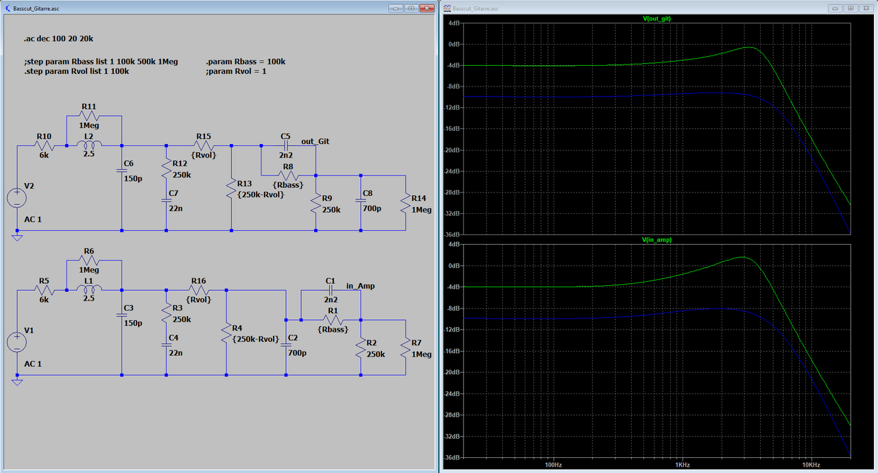
Task: Click the '700p' value of C8
Action: click(372, 208)
